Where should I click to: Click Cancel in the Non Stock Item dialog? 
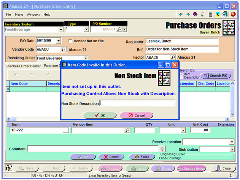pos(137,115)
